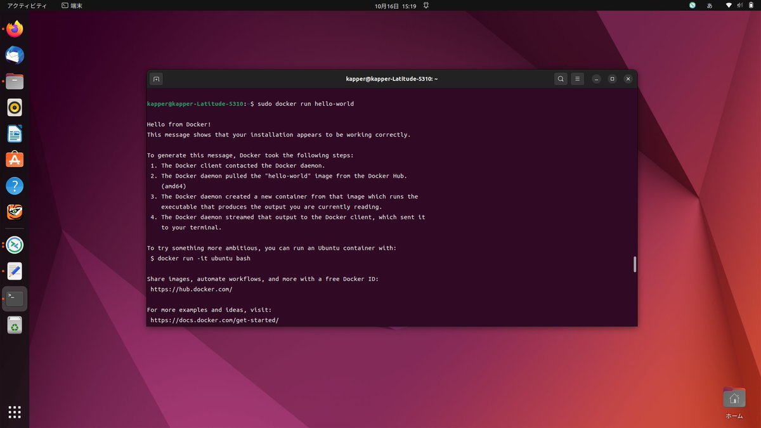Click the green prompt kapper@kapper-Latitude-5310

[195, 103]
